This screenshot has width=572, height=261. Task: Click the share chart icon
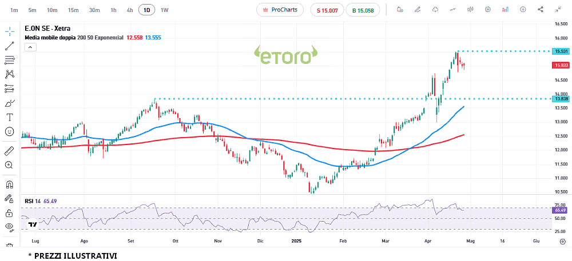point(541,10)
